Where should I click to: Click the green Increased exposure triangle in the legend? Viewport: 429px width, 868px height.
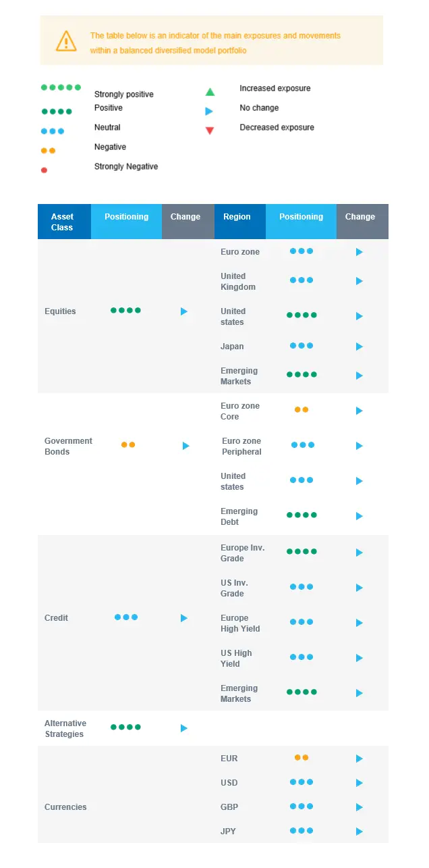(210, 92)
